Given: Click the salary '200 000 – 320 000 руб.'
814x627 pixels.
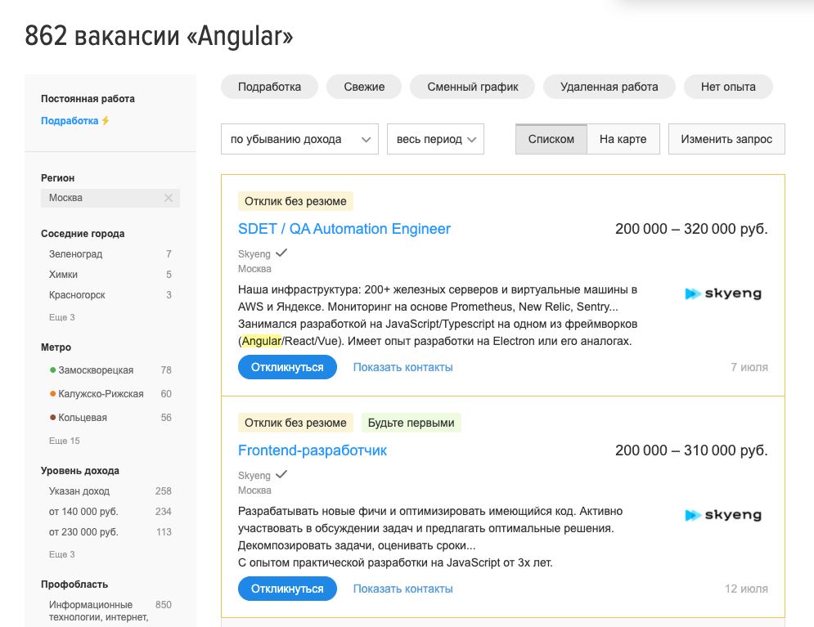Looking at the screenshot, I should [691, 229].
